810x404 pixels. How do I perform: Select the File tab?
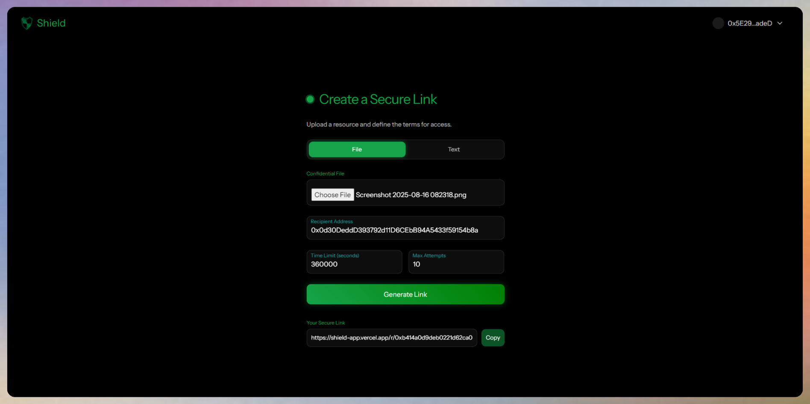[357, 149]
